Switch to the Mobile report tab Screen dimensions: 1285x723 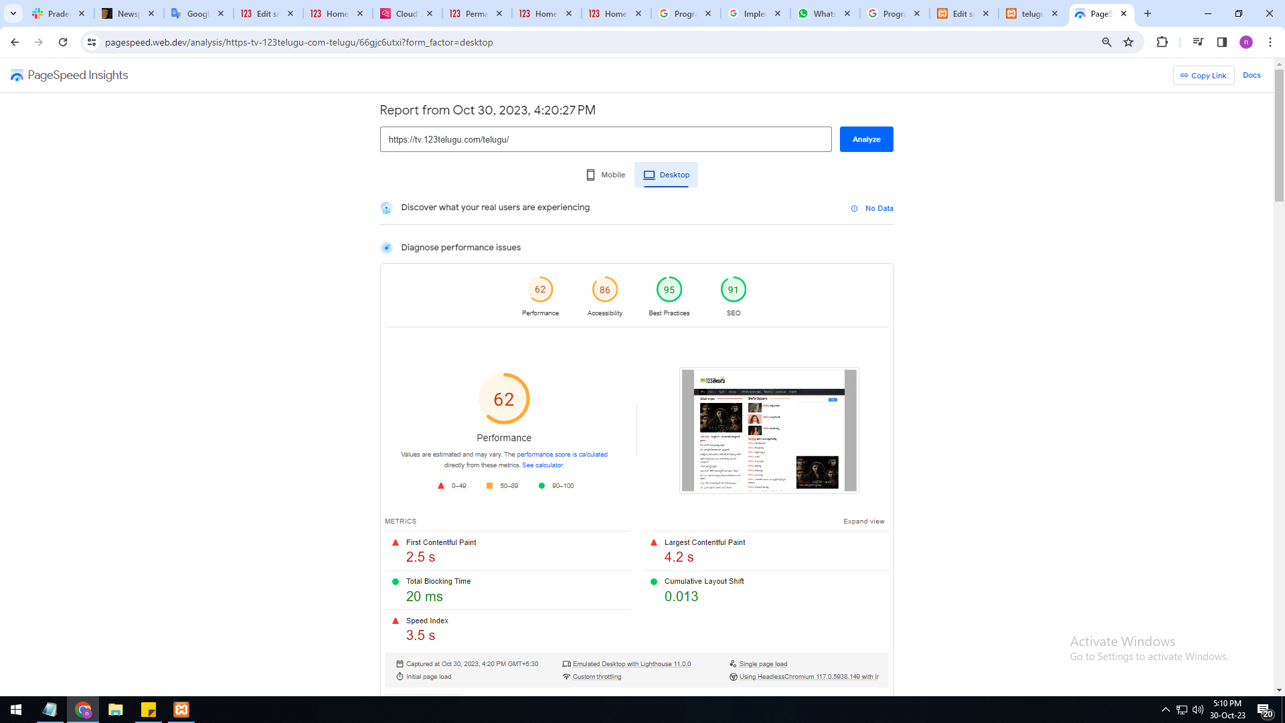[606, 175]
